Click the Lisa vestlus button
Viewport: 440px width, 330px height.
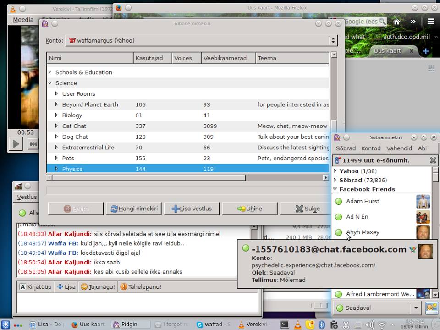(192, 209)
